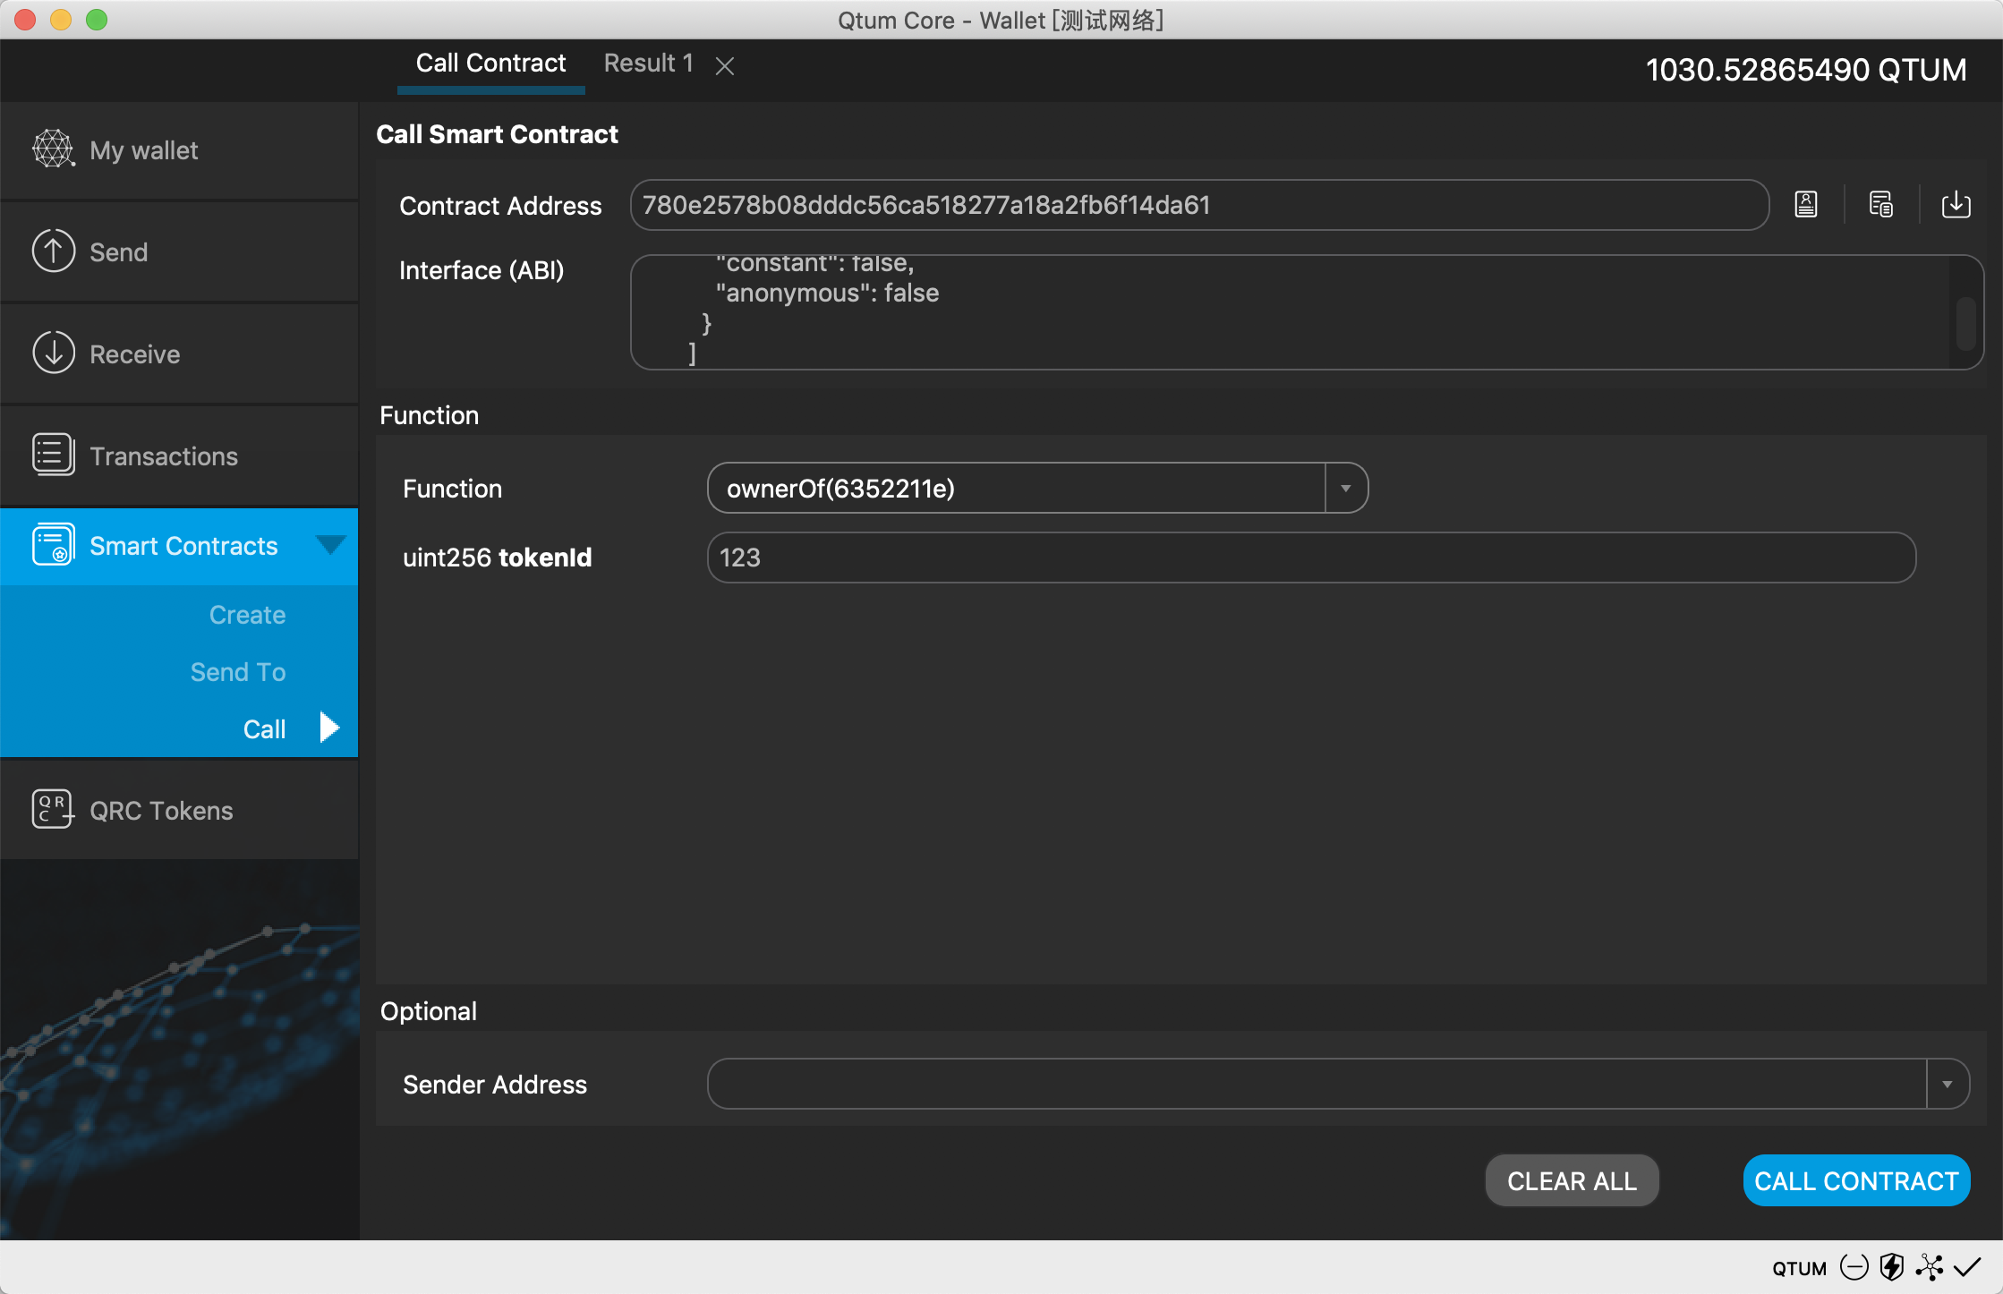Click the encryption lock status icon

coord(1854,1267)
